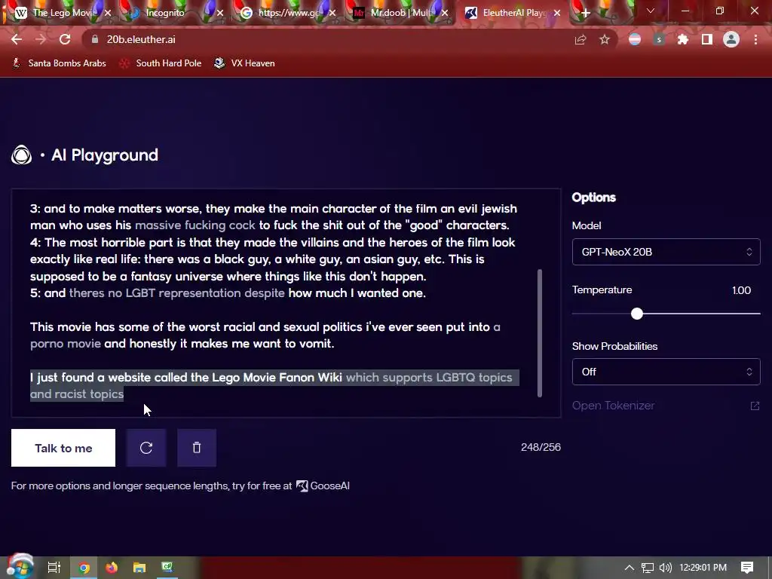Click the network tray icon
This screenshot has height=579, width=772.
pos(648,568)
